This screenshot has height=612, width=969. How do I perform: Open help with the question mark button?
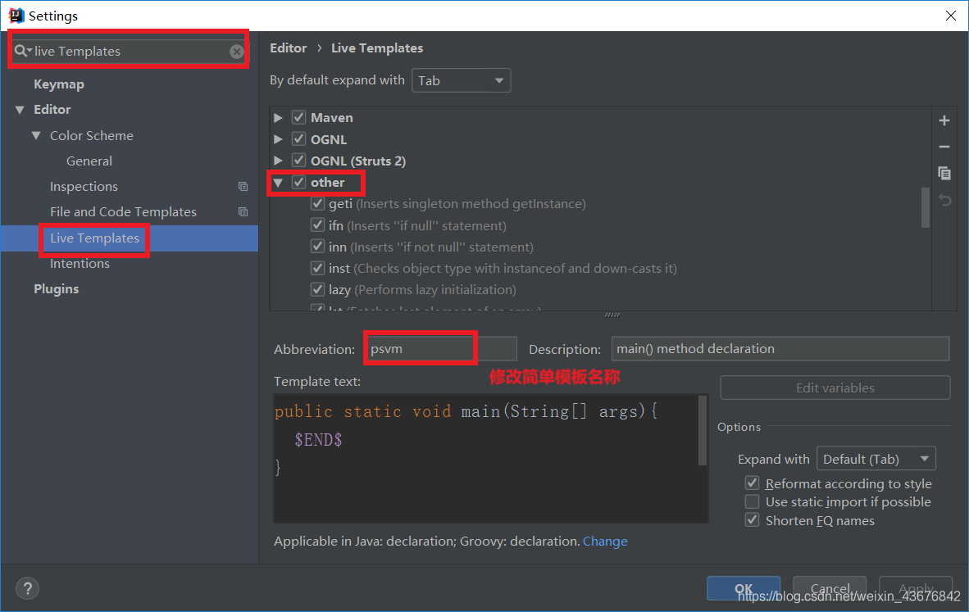pos(27,588)
